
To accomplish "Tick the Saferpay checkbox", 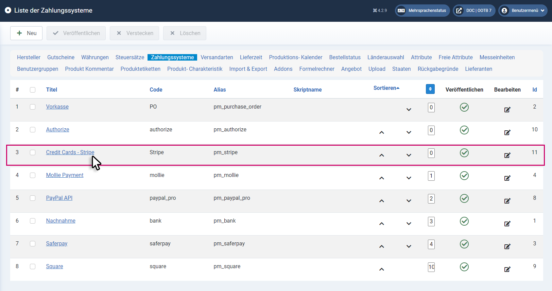I will (33, 244).
